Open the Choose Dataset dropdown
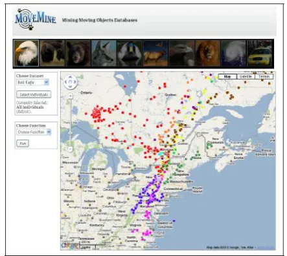The height and width of the screenshot is (256, 287). pos(32,82)
